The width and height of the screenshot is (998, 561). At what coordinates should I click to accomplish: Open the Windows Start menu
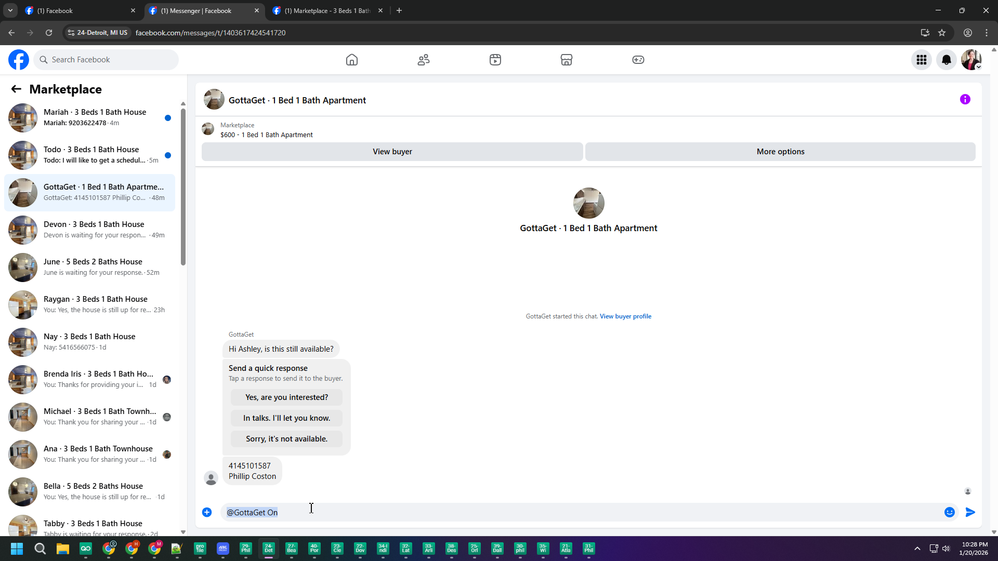click(x=17, y=549)
